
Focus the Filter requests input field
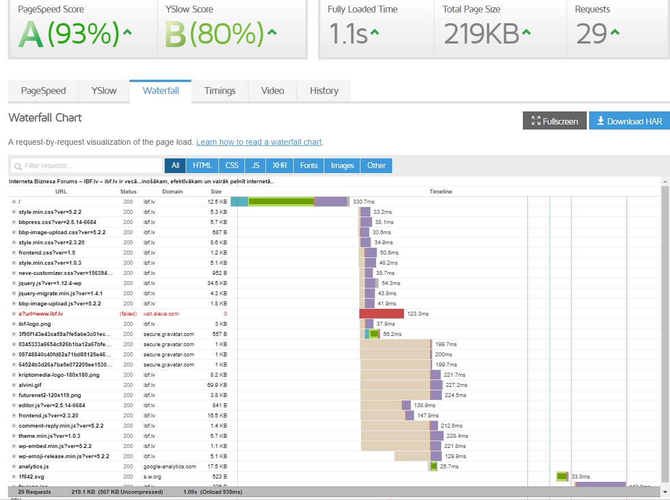[x=91, y=166]
